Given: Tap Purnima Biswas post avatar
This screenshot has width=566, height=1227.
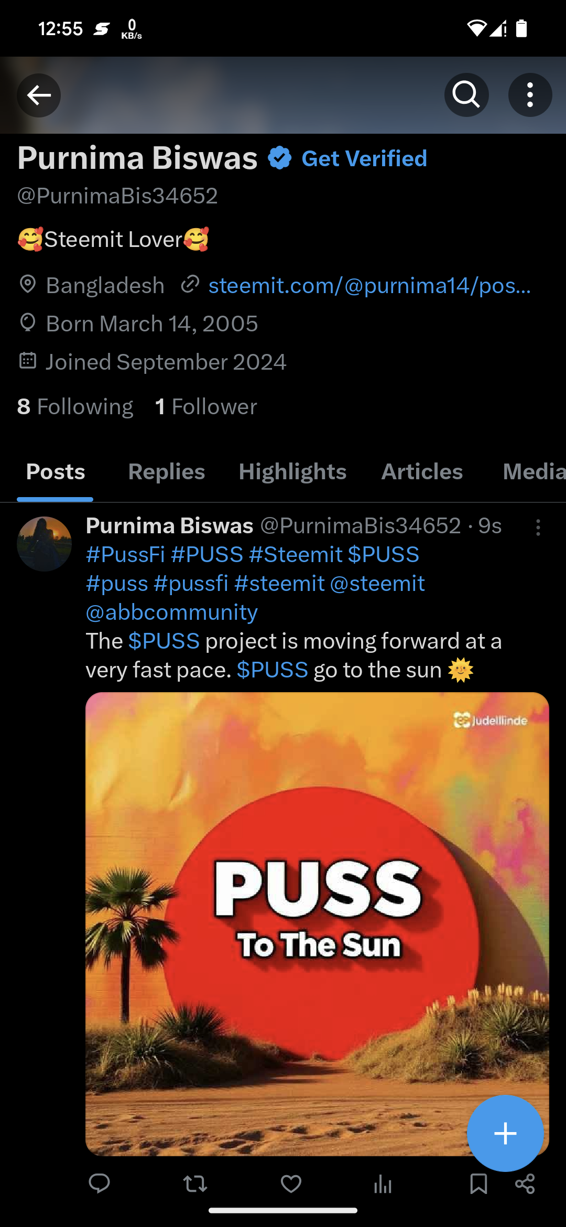Looking at the screenshot, I should [x=44, y=544].
